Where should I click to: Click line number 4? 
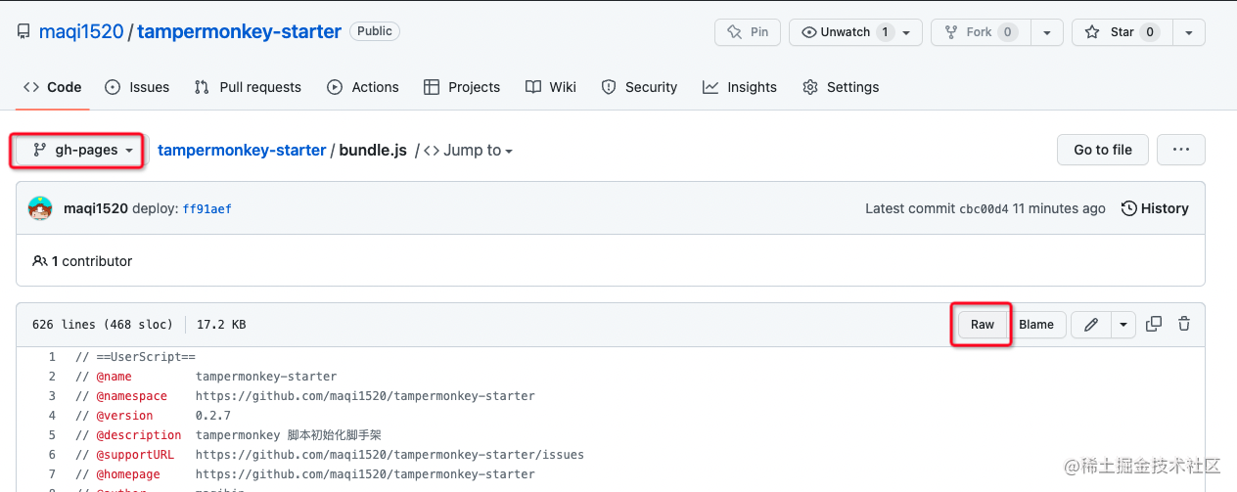[52, 416]
